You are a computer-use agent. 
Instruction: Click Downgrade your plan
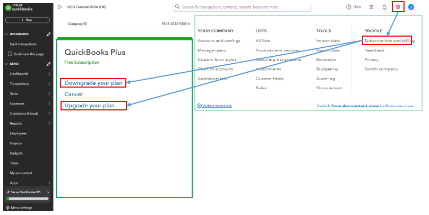[93, 83]
